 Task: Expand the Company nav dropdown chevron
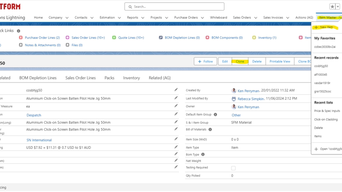tap(67, 18)
